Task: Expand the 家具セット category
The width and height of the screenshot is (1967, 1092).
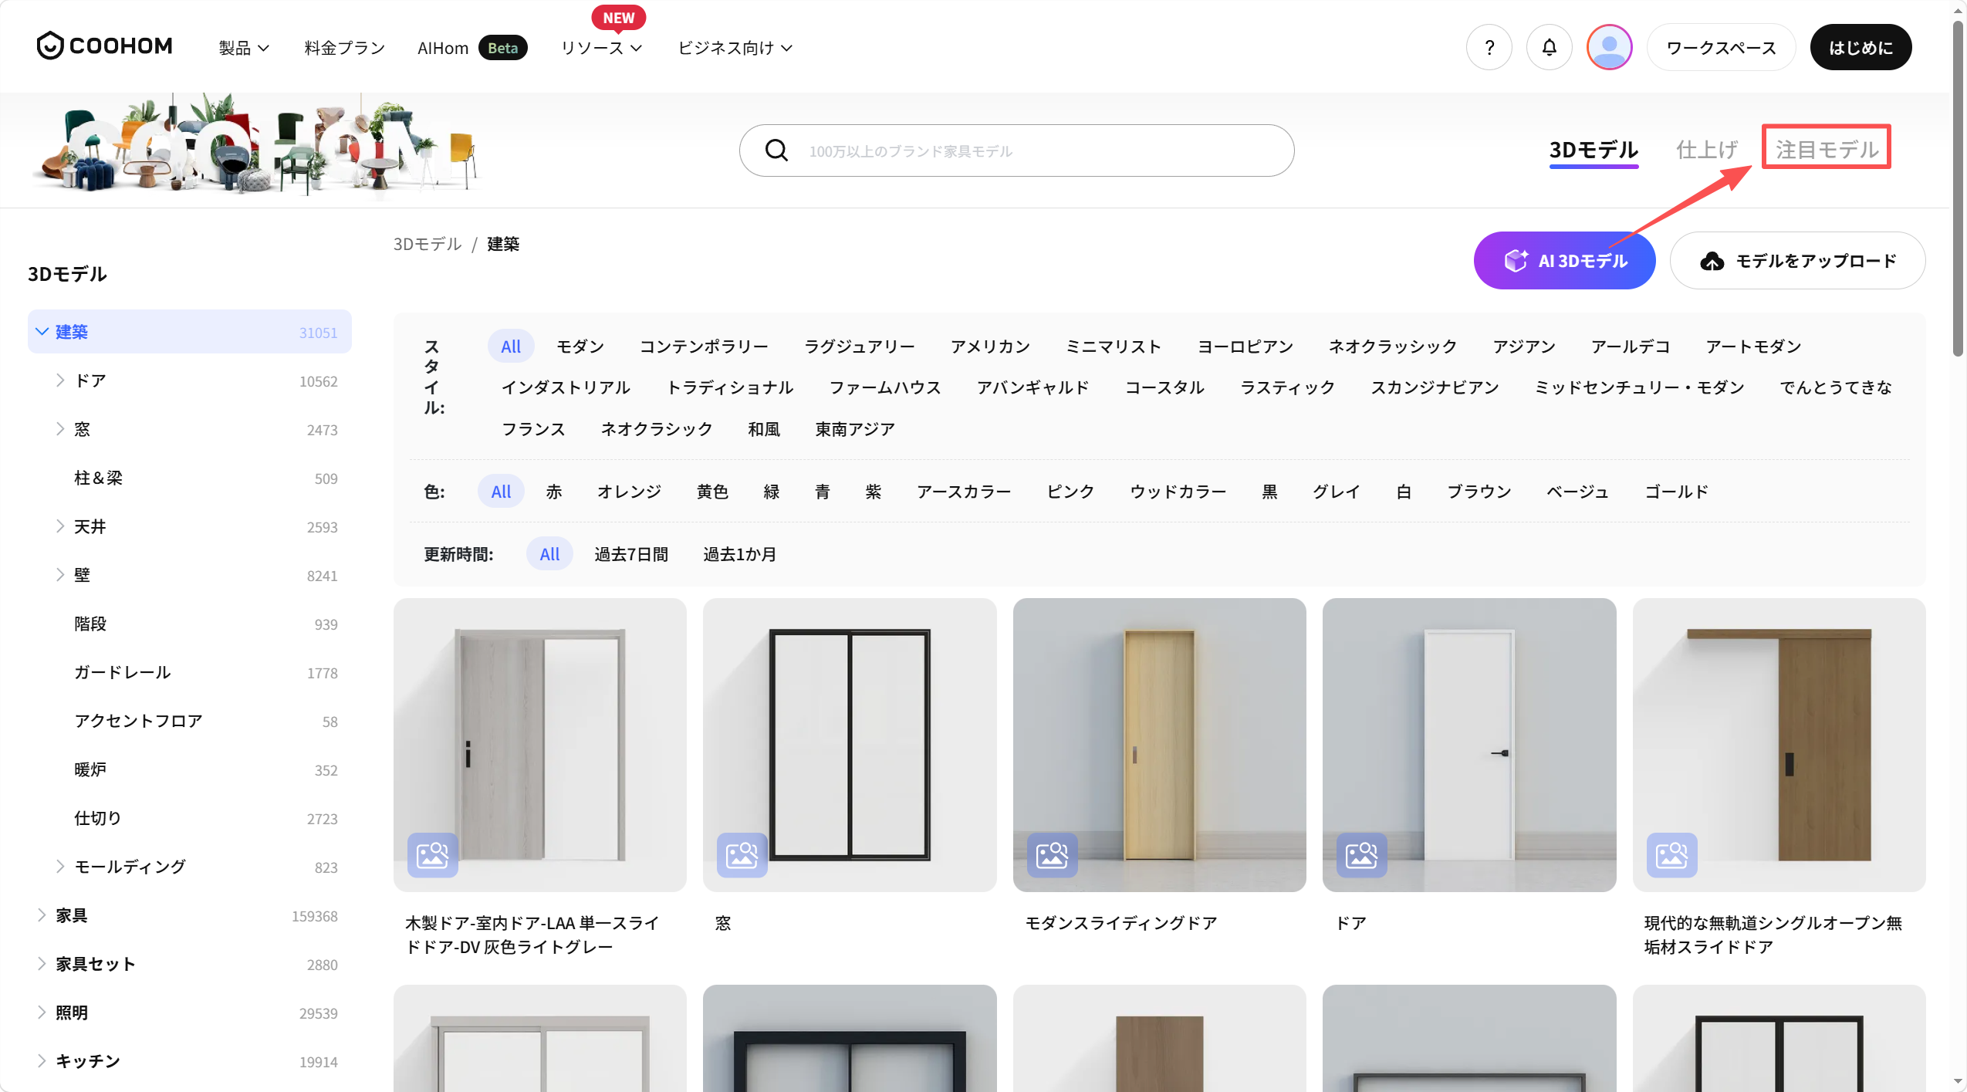Action: (x=42, y=964)
